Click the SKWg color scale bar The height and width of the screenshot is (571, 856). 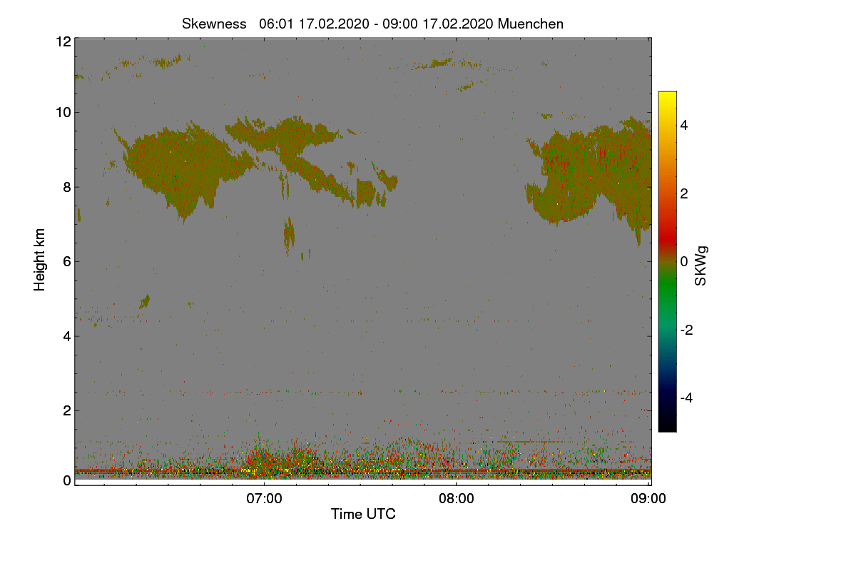point(667,261)
